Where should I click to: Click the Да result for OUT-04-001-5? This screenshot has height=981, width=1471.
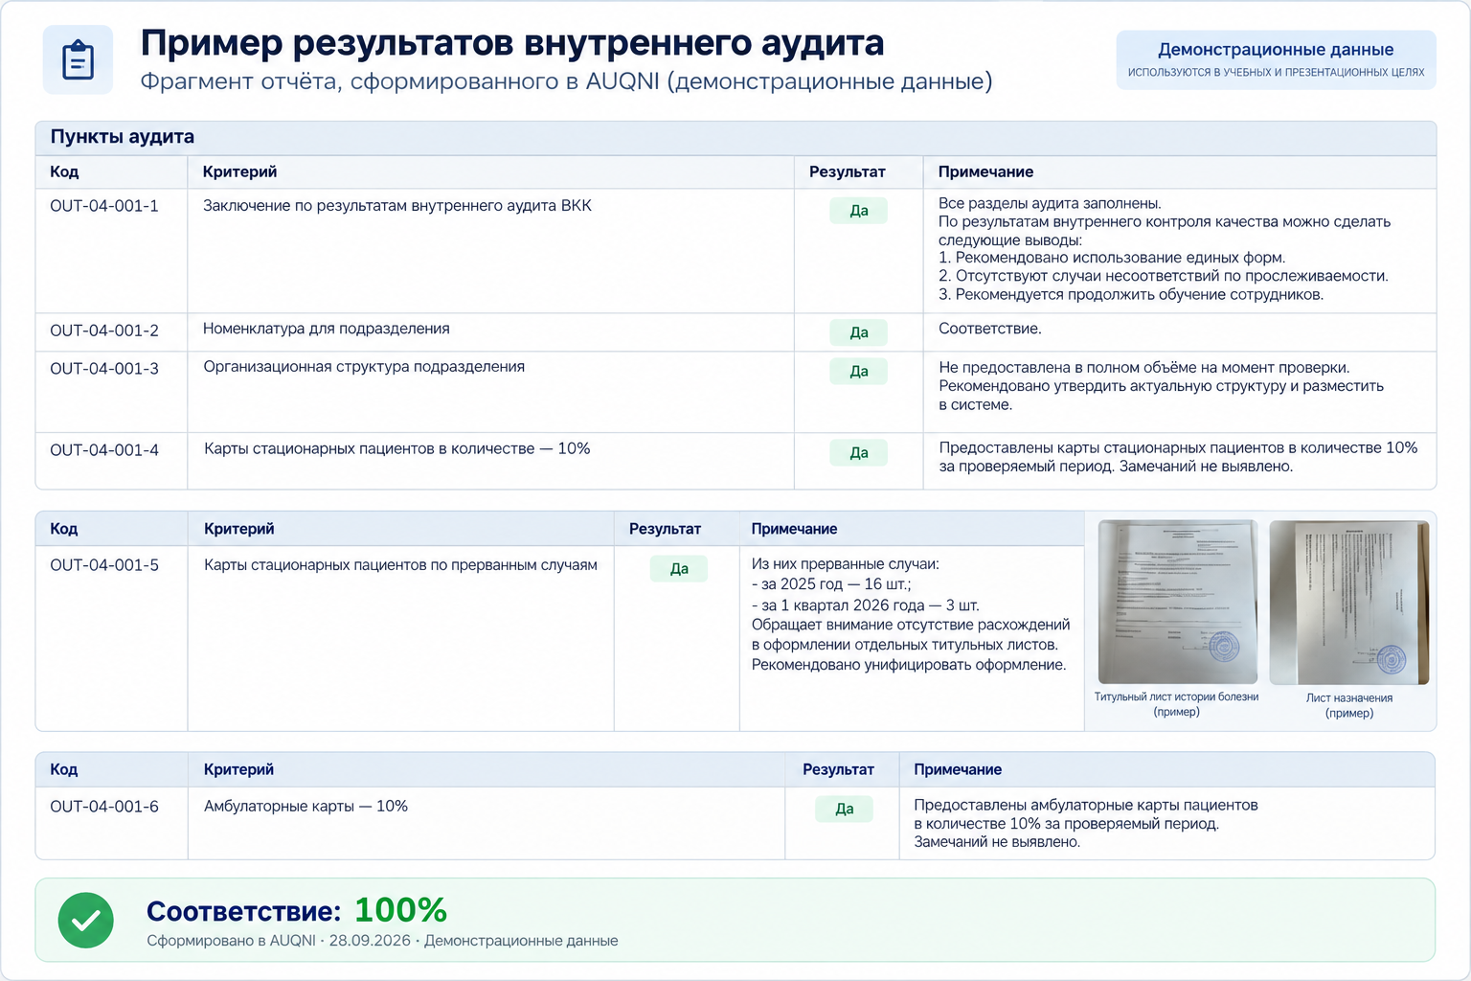(678, 568)
